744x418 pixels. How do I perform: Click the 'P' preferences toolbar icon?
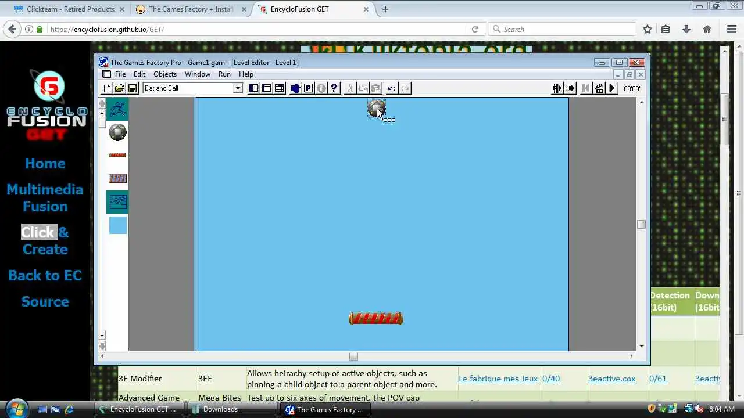click(309, 88)
